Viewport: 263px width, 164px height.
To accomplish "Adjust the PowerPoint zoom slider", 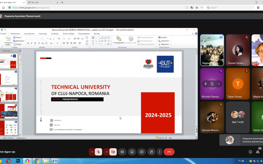I will pos(181,138).
